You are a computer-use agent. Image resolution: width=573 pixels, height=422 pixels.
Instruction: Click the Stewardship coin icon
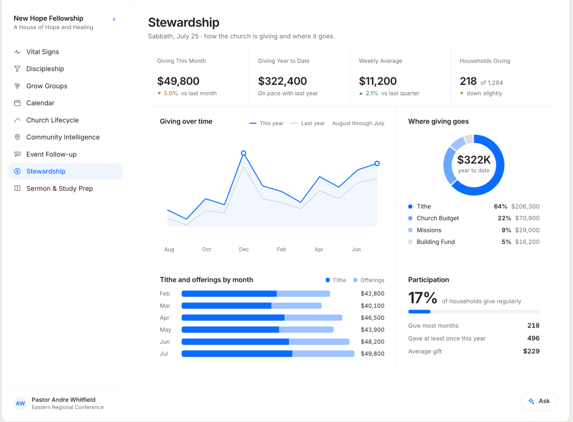tap(17, 171)
